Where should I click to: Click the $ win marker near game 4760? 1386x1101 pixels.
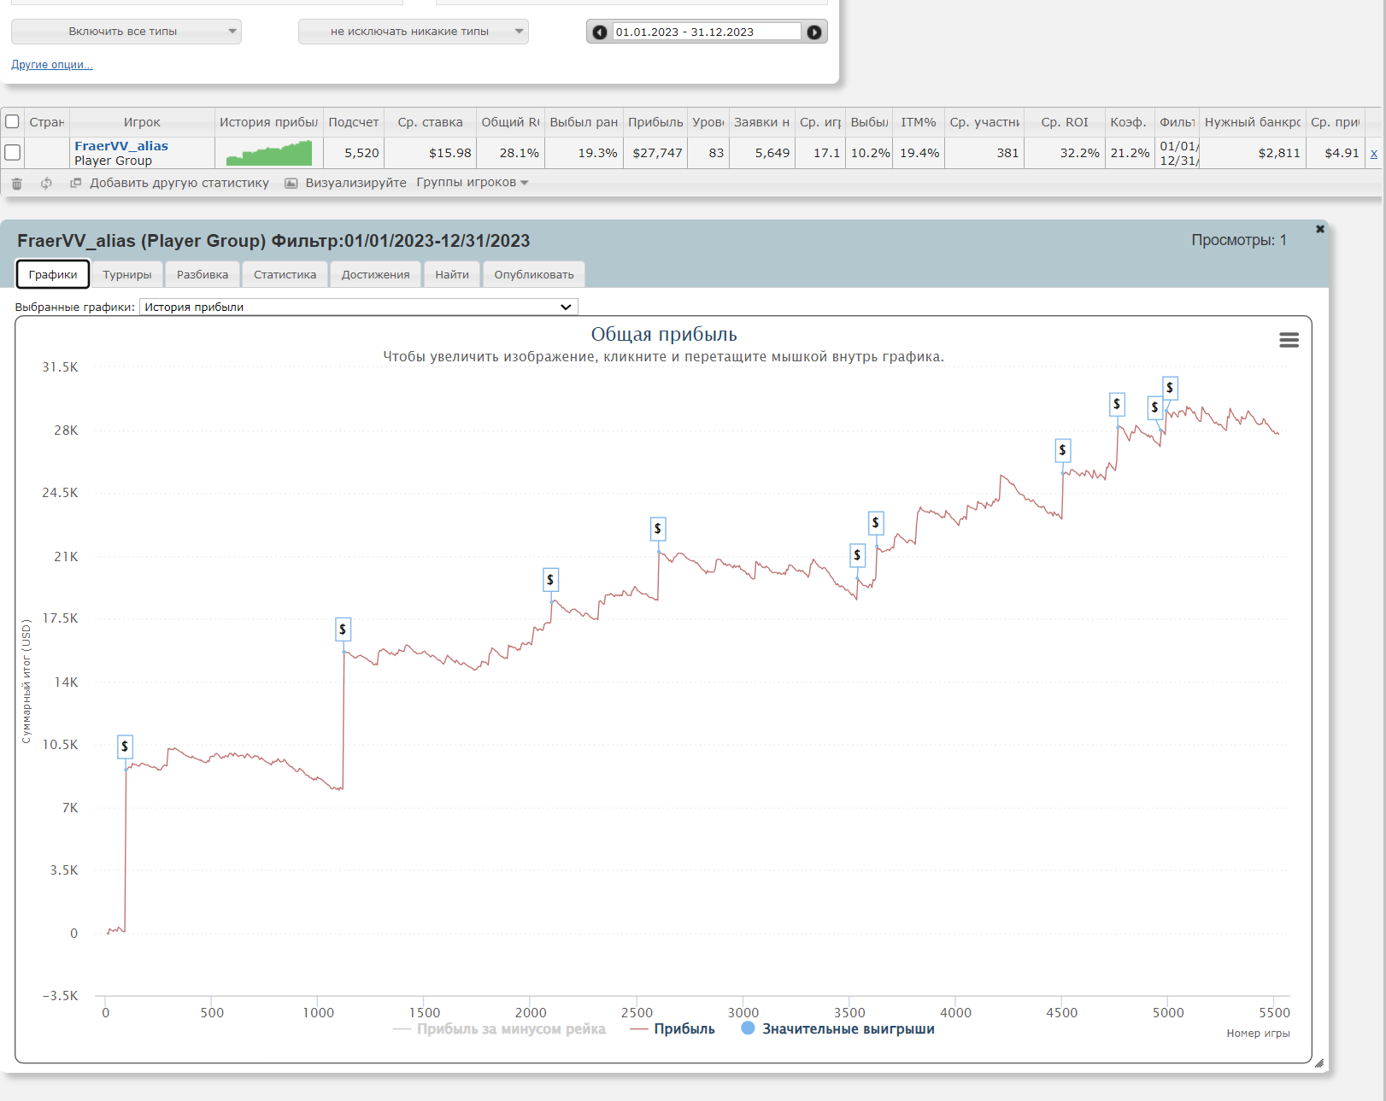[x=1117, y=404]
